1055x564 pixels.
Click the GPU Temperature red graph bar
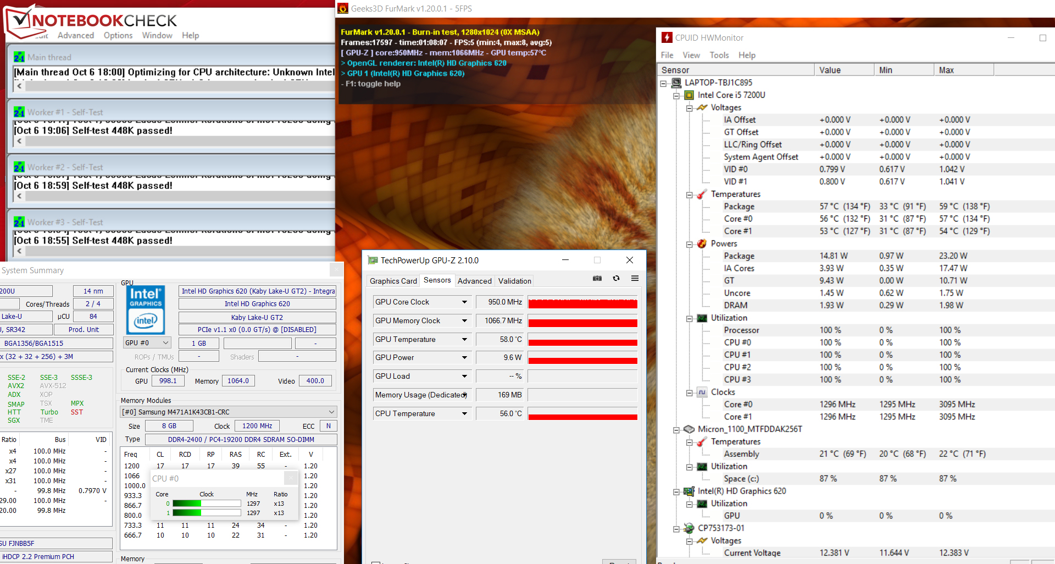pos(582,342)
